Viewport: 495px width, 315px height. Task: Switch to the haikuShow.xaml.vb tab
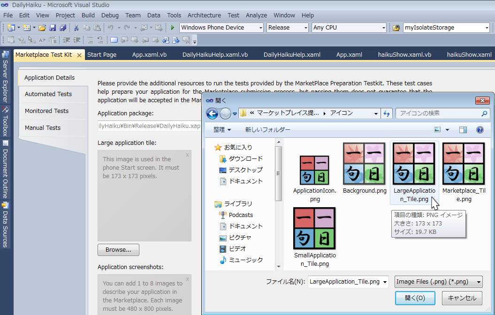click(404, 54)
